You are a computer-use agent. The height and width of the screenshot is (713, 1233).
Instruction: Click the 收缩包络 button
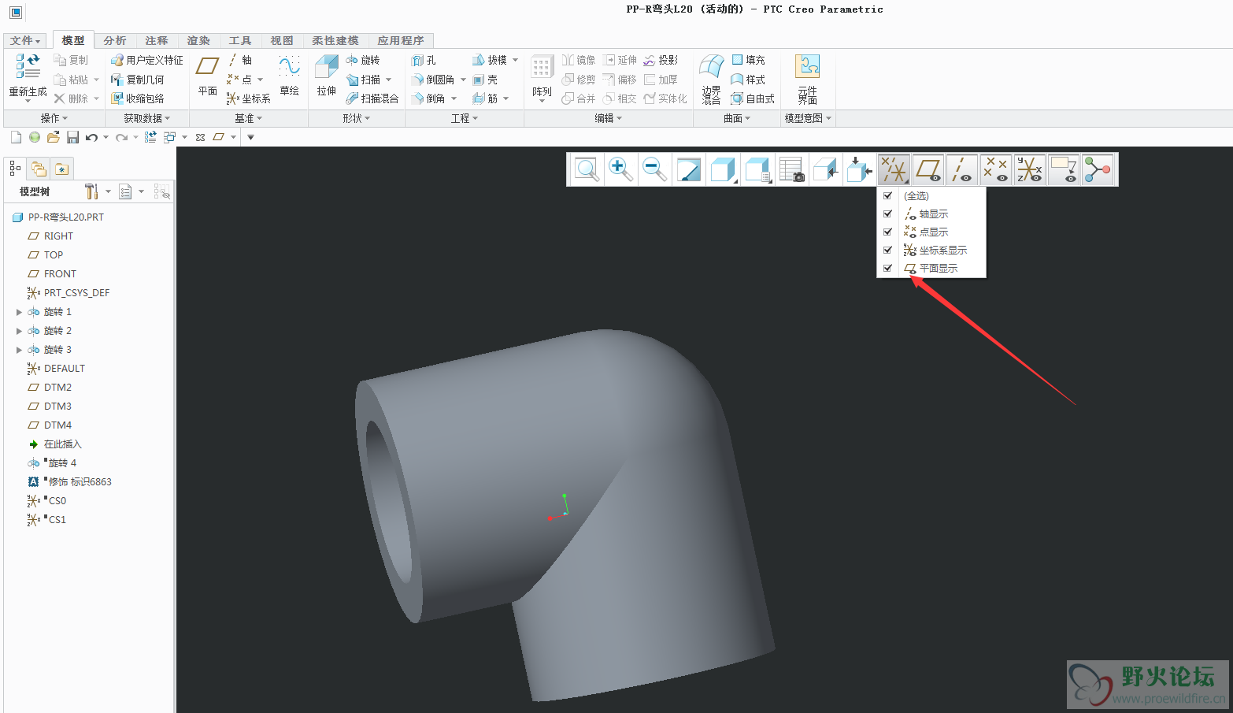click(x=138, y=98)
